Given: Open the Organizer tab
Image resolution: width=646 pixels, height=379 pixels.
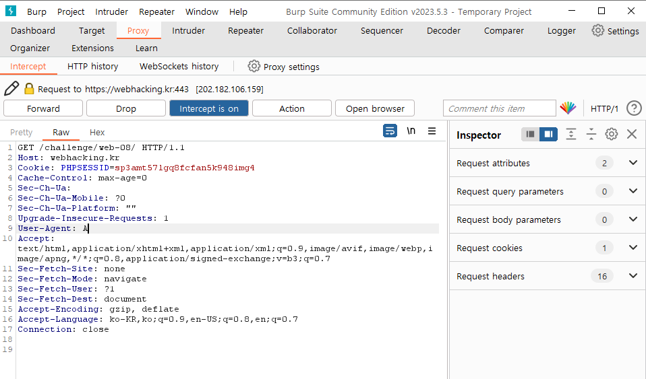Looking at the screenshot, I should point(30,48).
